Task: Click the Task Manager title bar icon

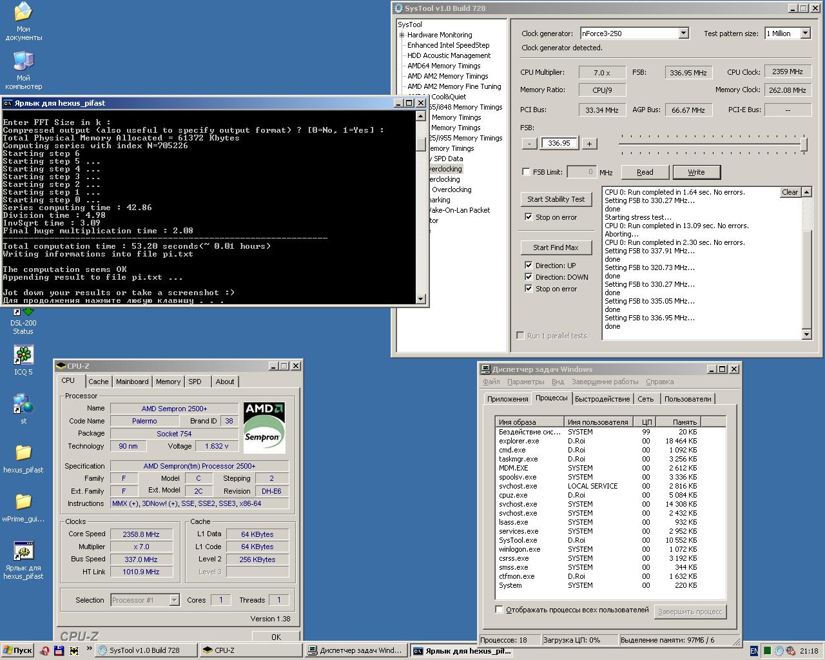Action: 486,369
